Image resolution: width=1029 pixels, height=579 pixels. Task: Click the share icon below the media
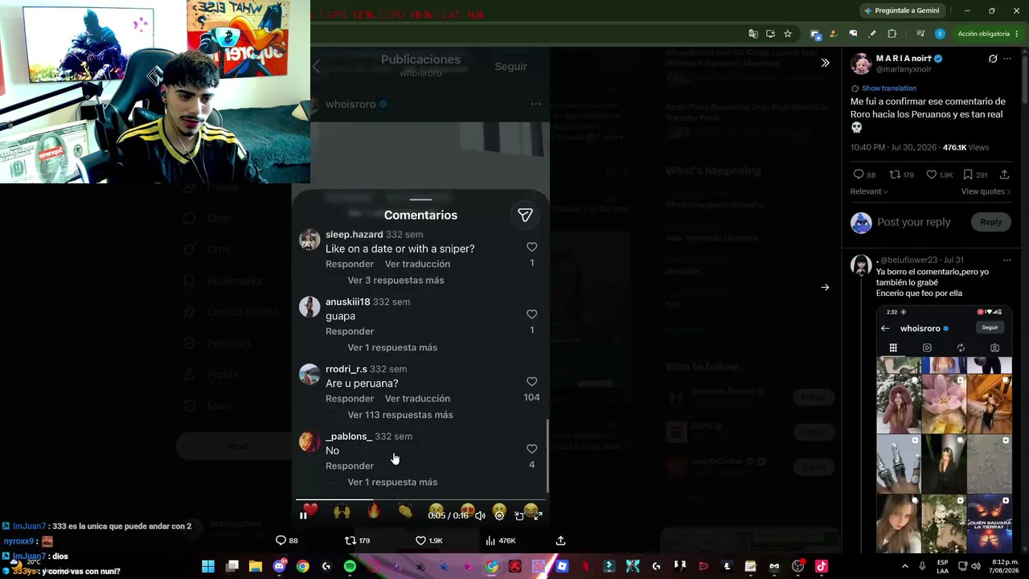pyautogui.click(x=560, y=540)
